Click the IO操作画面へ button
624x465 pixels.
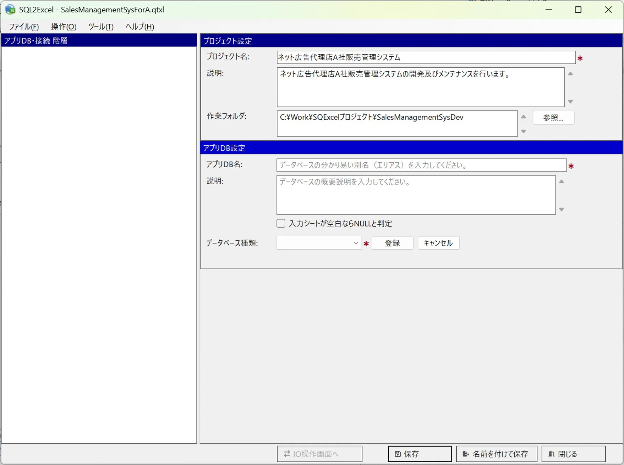pyautogui.click(x=319, y=454)
